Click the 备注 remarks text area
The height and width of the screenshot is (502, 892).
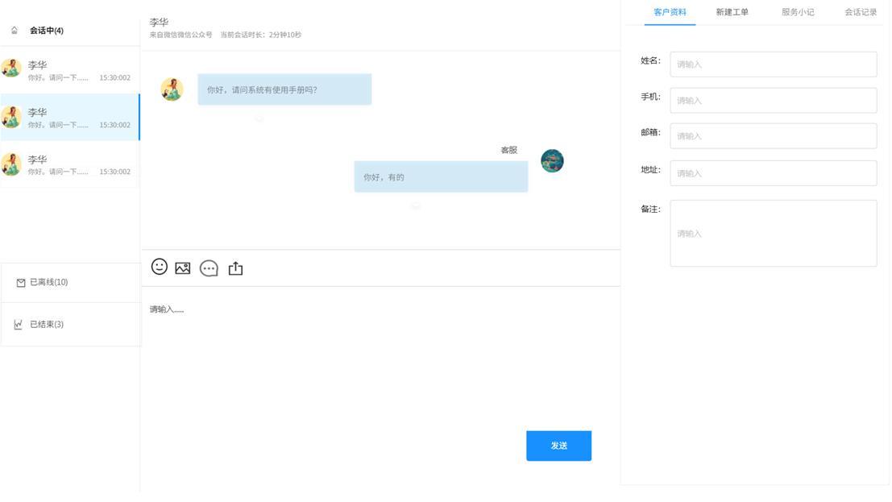coord(773,234)
